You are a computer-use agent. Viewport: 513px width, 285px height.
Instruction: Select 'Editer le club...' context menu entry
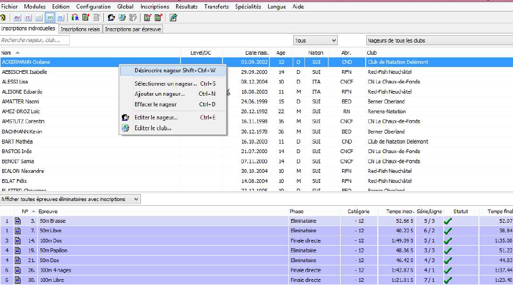[x=153, y=128]
